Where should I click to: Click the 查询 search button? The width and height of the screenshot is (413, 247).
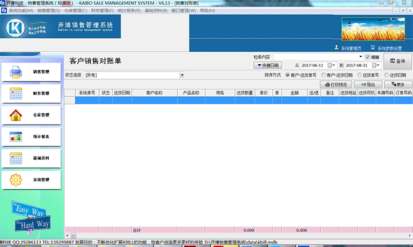coord(398,61)
